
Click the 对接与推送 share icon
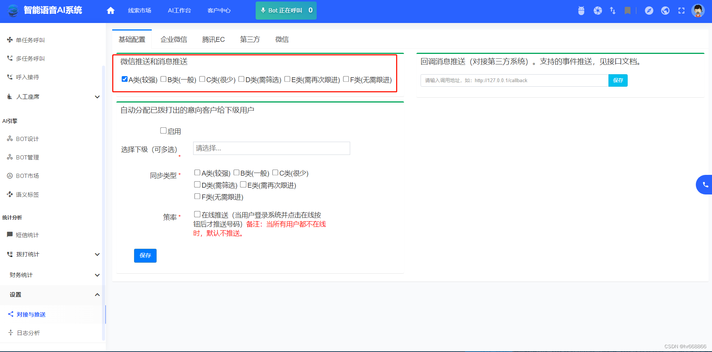11,314
